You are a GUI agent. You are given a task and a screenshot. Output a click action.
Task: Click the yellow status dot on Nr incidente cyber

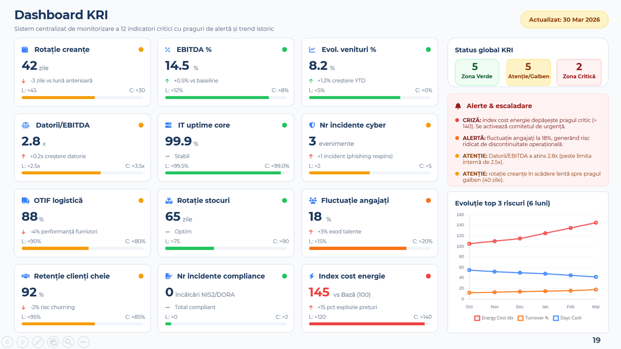(x=428, y=125)
